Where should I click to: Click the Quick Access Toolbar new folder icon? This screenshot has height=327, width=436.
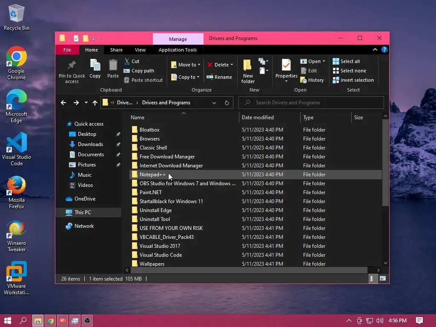(86, 38)
